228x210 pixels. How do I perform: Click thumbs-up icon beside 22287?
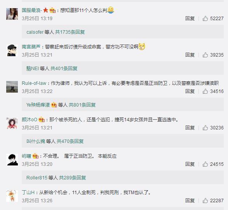tap(205, 201)
